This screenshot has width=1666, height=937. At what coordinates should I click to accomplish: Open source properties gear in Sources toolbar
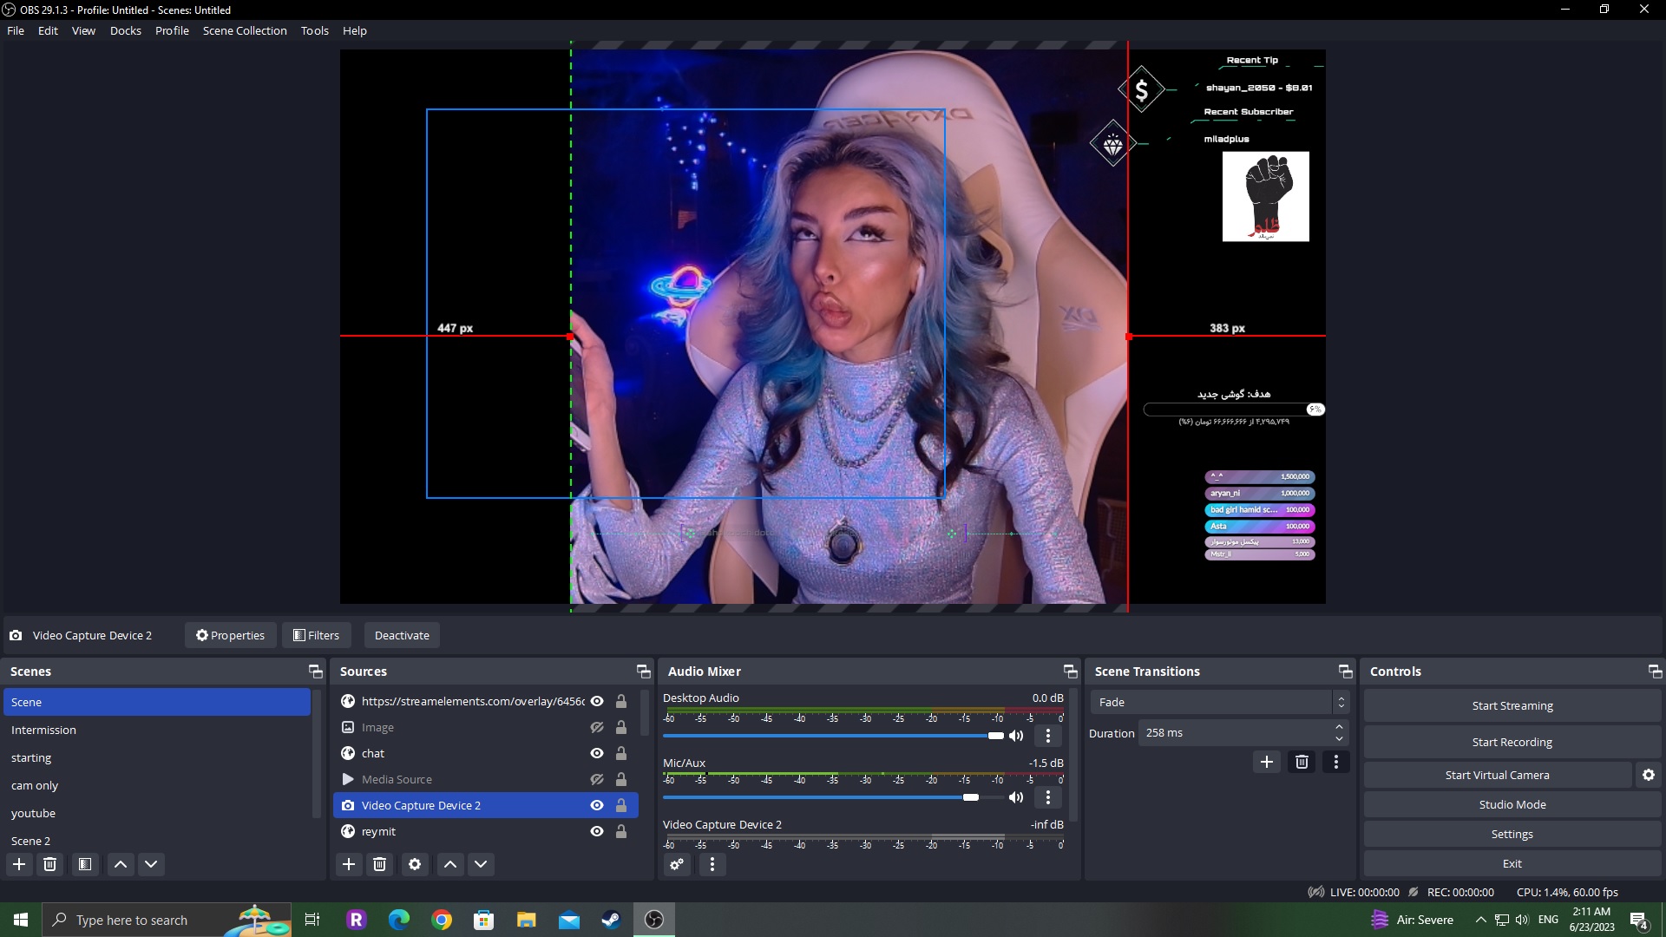click(415, 864)
